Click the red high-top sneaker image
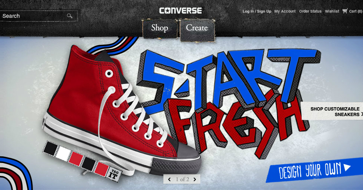This screenshot has width=363, height=190. (121, 111)
